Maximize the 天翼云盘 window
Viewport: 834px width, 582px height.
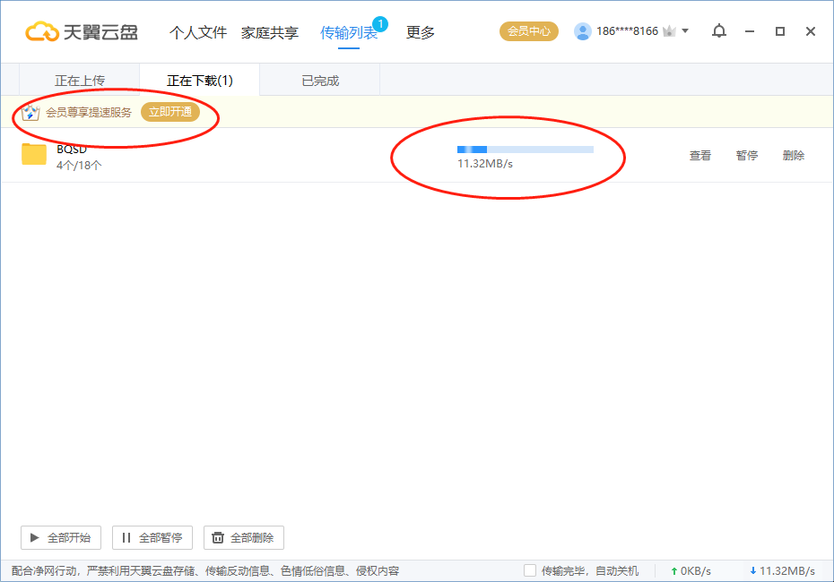780,31
